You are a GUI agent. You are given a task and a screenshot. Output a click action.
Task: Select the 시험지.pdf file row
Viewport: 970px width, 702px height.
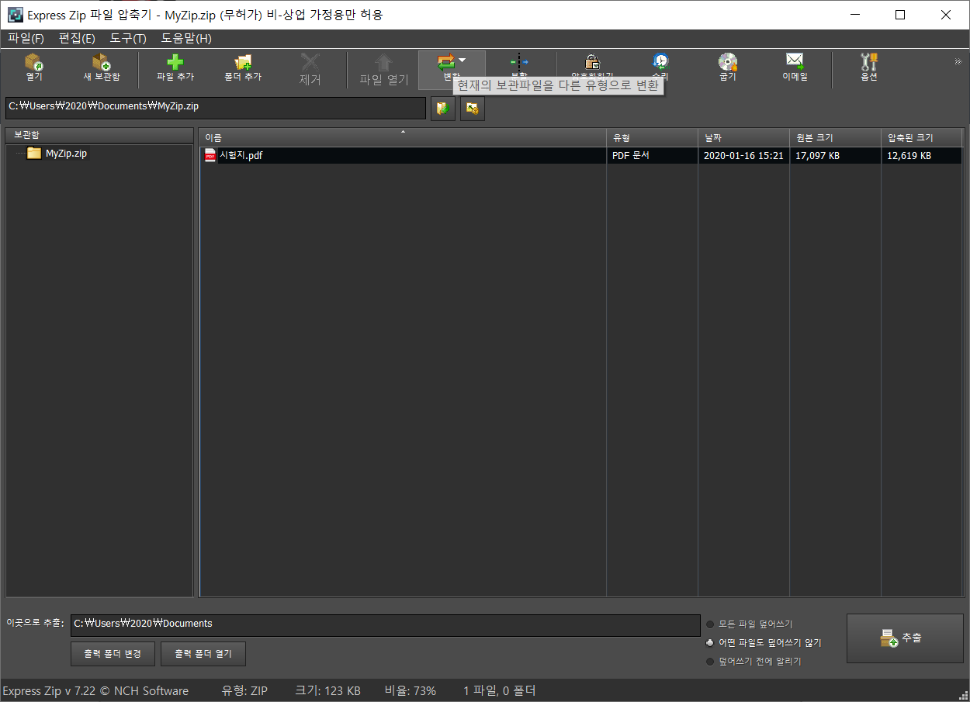[x=580, y=155]
